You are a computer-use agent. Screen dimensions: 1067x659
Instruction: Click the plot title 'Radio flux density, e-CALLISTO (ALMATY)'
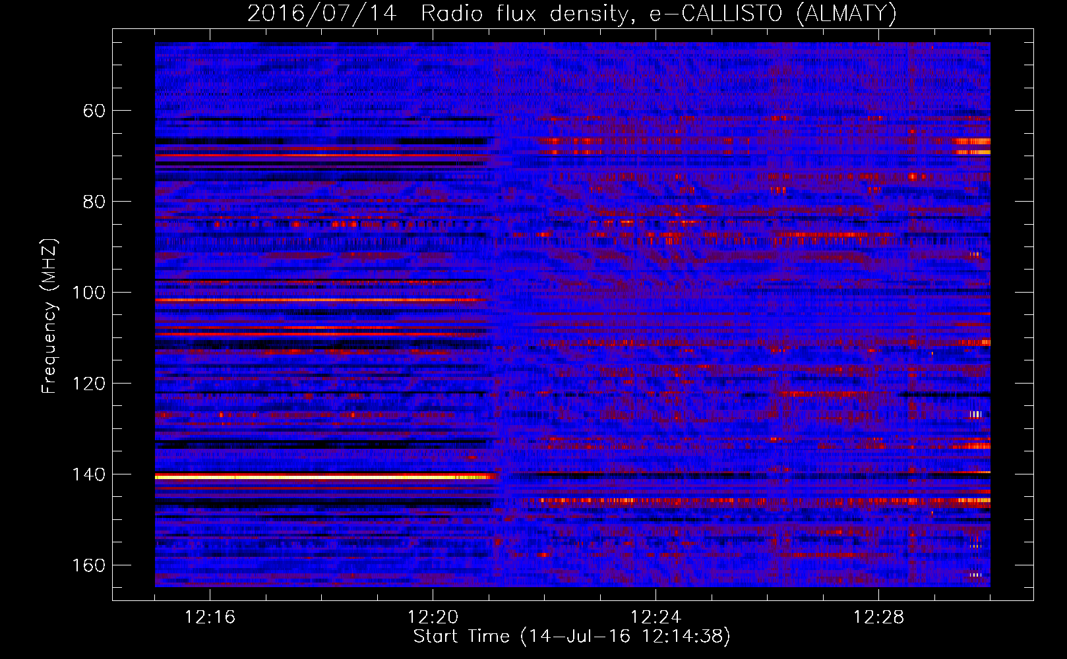tap(659, 13)
